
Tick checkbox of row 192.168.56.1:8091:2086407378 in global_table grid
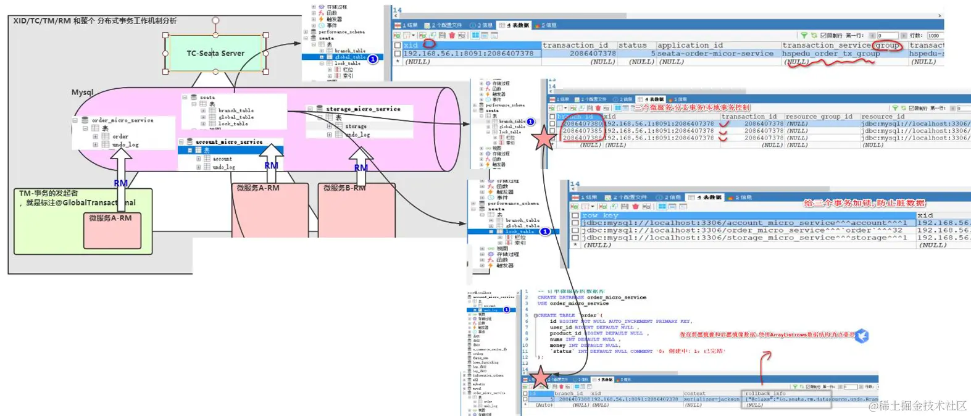pyautogui.click(x=398, y=54)
